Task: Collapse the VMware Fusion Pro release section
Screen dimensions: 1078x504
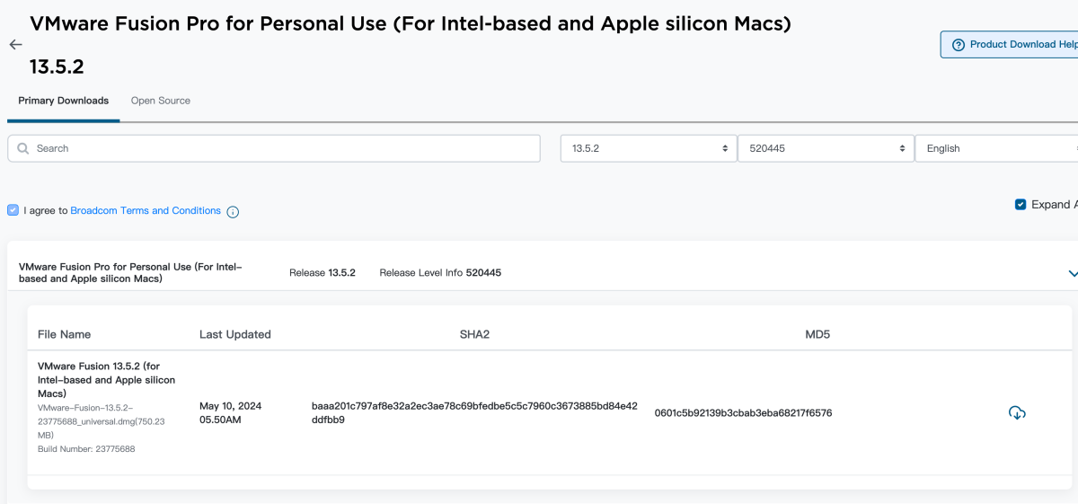Action: click(x=1072, y=273)
